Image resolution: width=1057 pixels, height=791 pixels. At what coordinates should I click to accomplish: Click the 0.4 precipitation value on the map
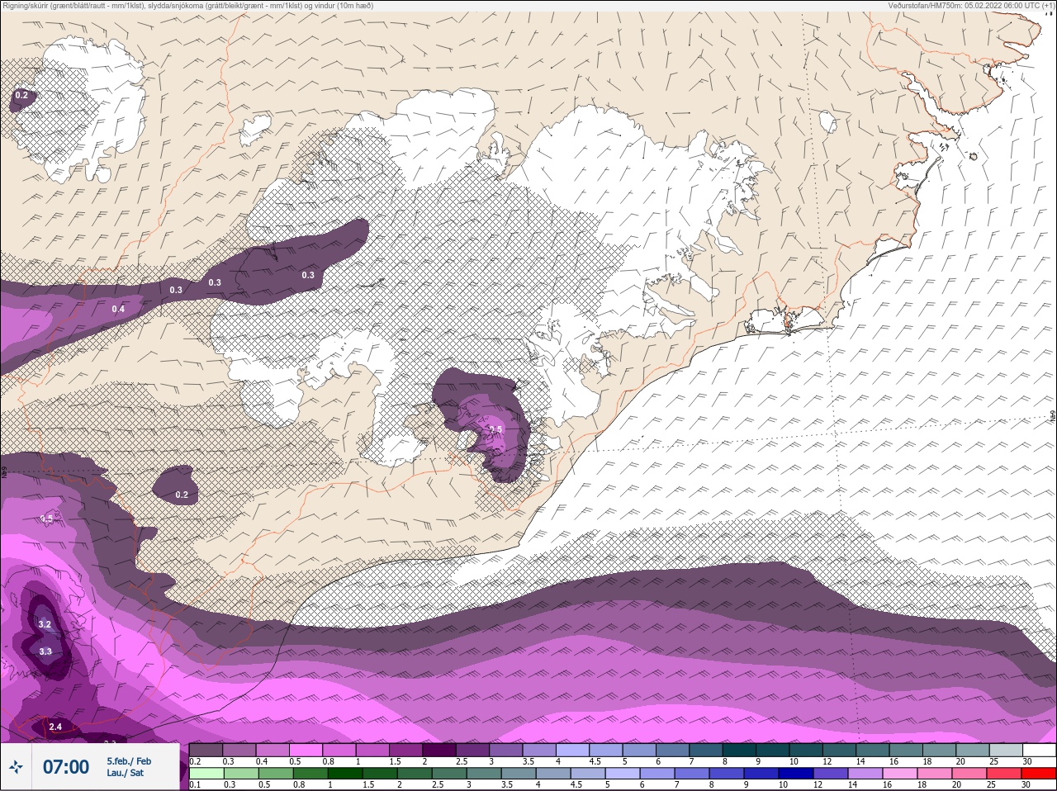[118, 309]
